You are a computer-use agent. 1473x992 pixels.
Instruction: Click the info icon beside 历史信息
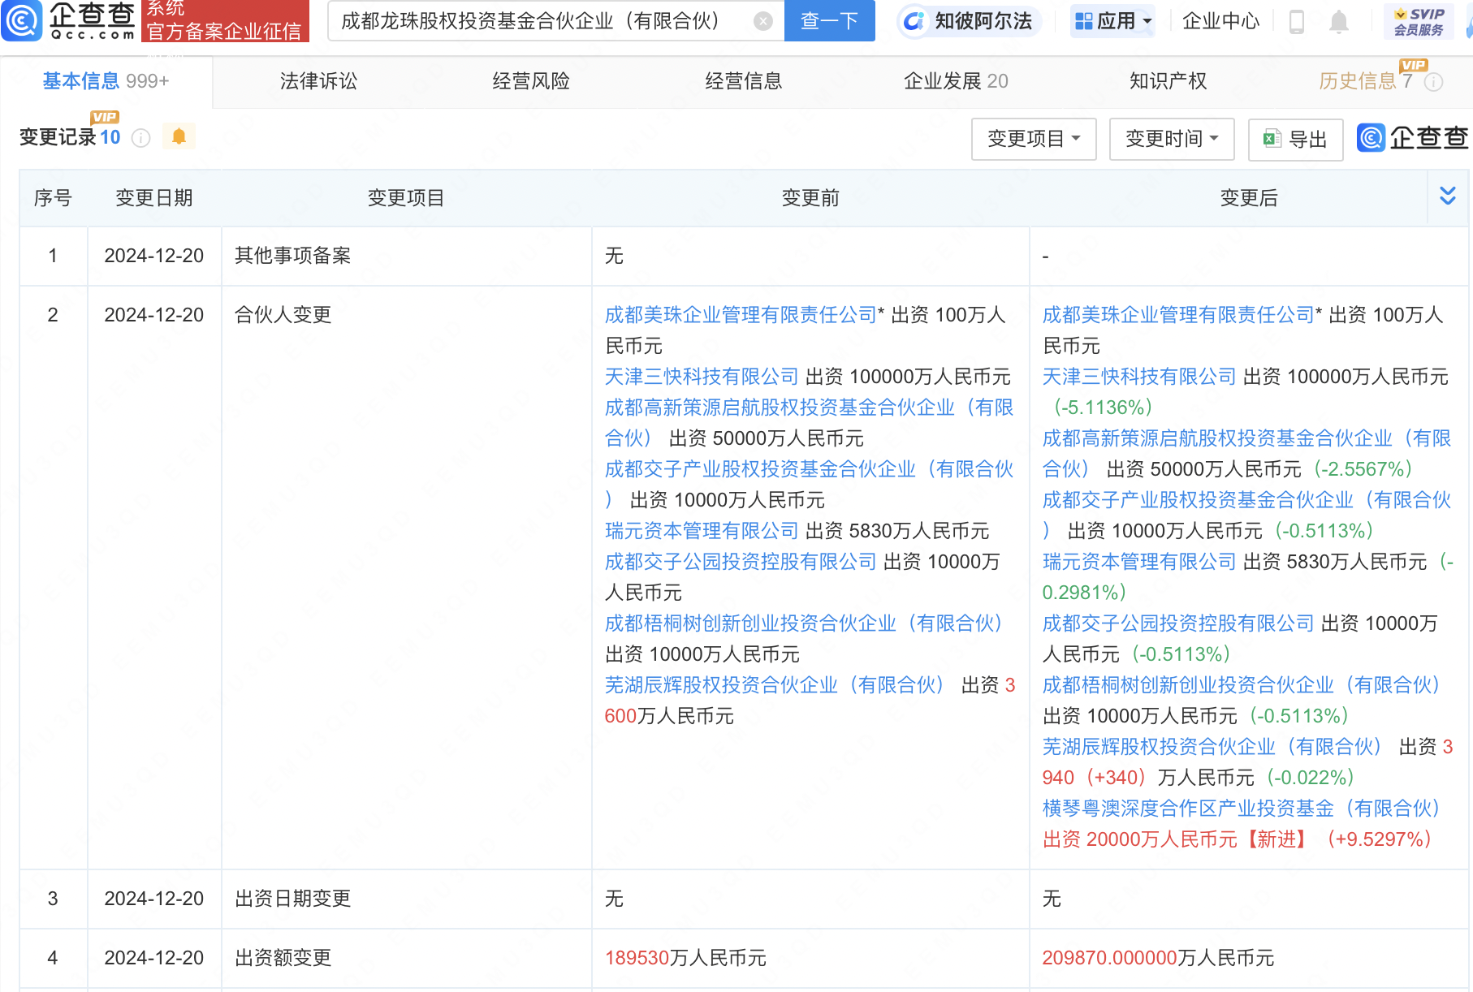point(1434,82)
